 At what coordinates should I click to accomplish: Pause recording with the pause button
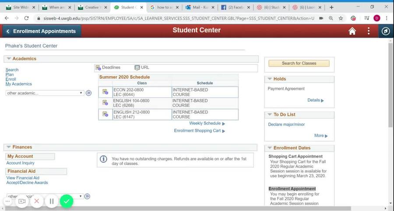coord(51,201)
